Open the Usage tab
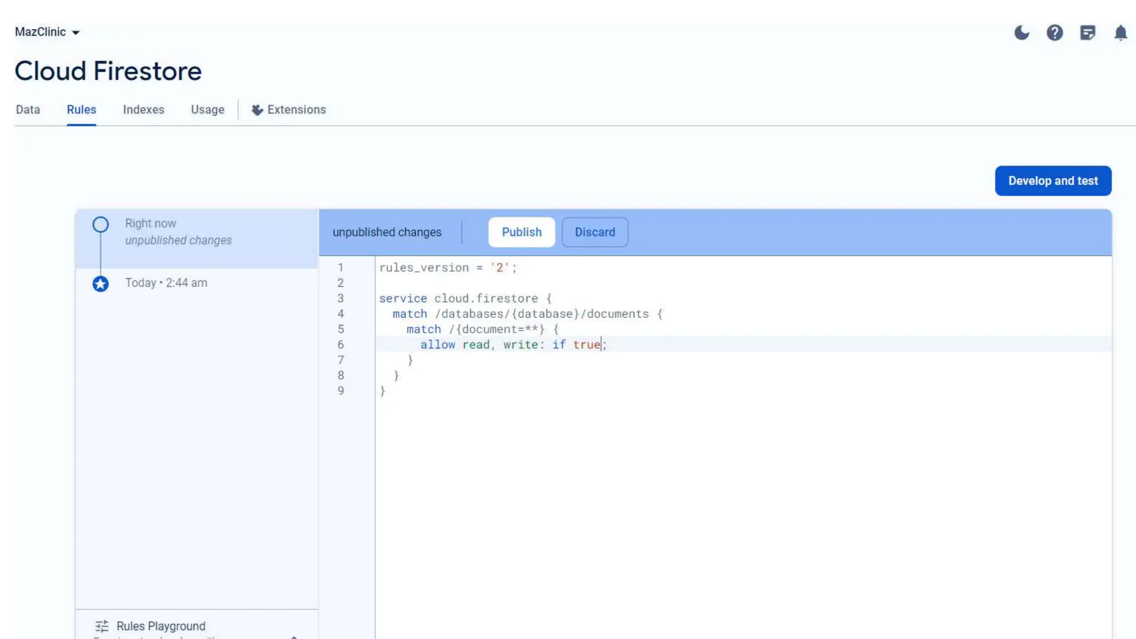The image size is (1136, 639). coord(207,110)
